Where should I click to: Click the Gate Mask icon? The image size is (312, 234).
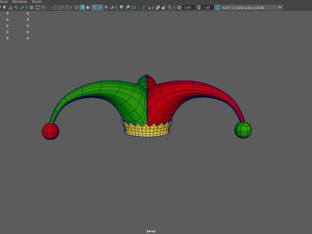pyautogui.click(x=49, y=8)
